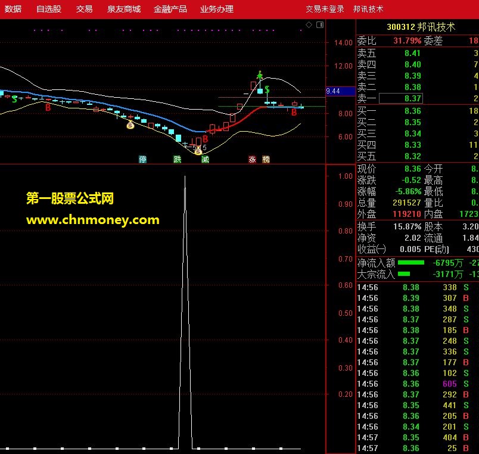The height and width of the screenshot is (454, 479).
Task: Click the money bag icon on the mid-chart dip
Action: click(x=130, y=125)
